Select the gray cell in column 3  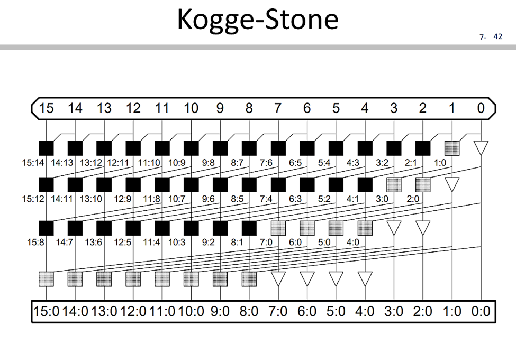(394, 184)
